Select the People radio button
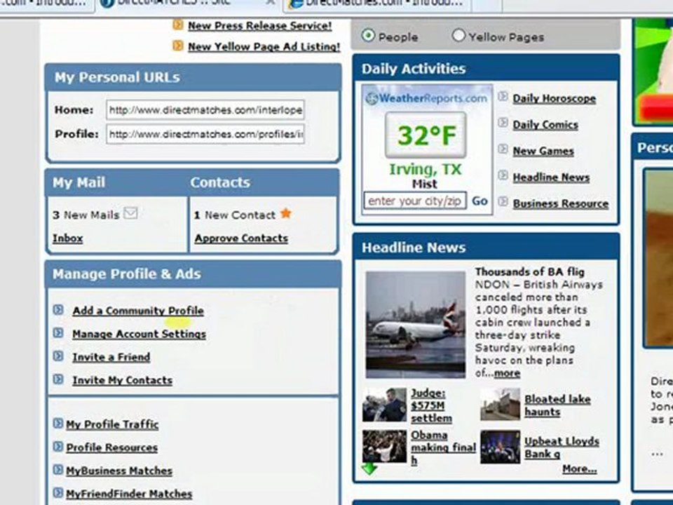673x505 pixels. point(368,36)
